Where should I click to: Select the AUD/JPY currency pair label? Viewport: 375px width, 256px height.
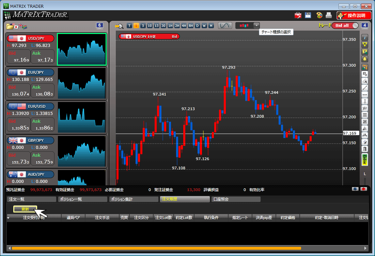pos(31,174)
